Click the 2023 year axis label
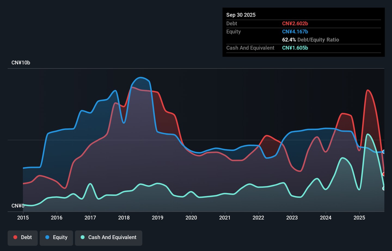Image resolution: width=392 pixels, height=251 pixels. [x=292, y=218]
